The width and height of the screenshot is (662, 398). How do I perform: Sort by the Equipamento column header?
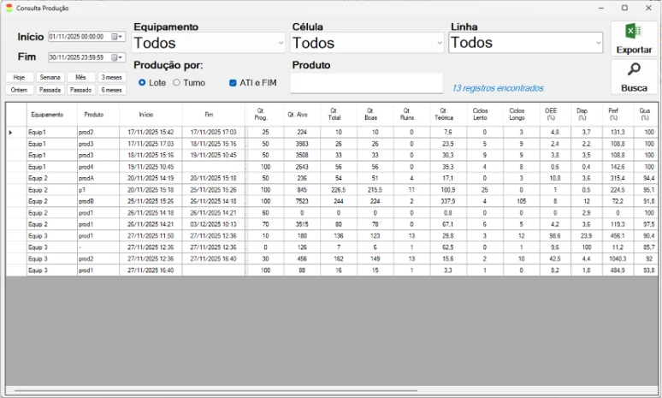pos(51,114)
